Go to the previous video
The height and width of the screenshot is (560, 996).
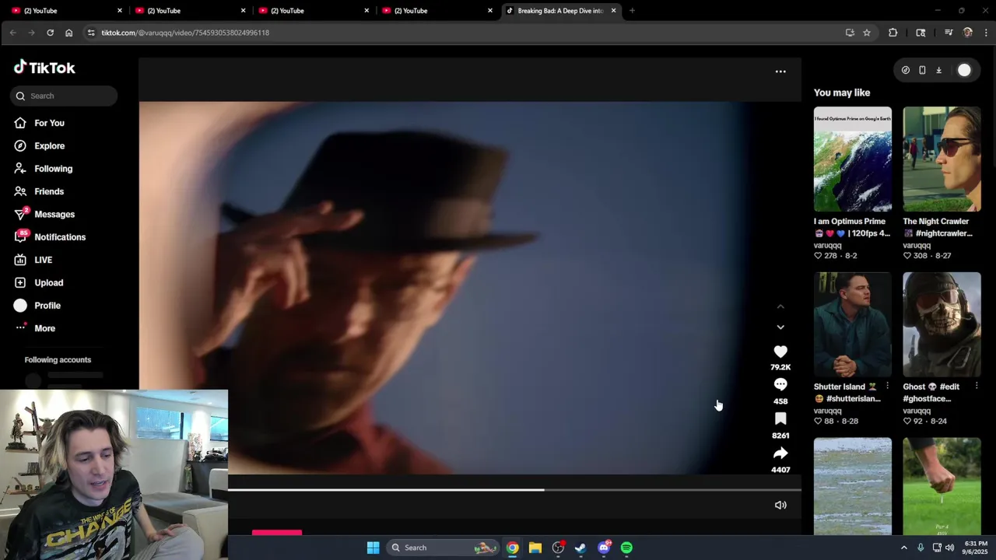click(780, 306)
